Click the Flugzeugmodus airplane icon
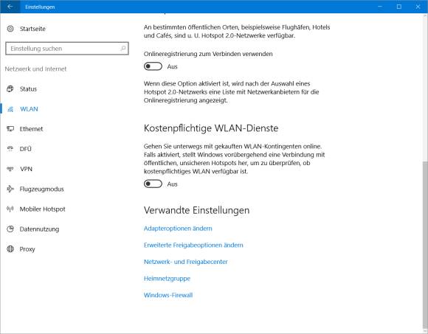Image resolution: width=428 pixels, height=334 pixels. (10, 189)
